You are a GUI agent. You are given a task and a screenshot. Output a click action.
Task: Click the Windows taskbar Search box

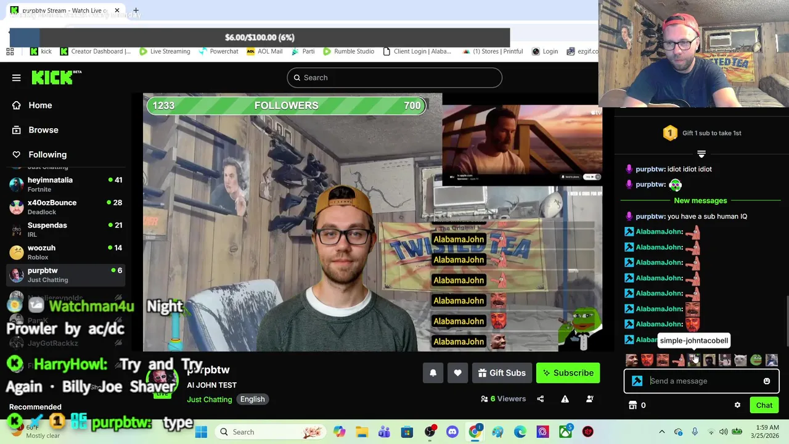(x=271, y=432)
